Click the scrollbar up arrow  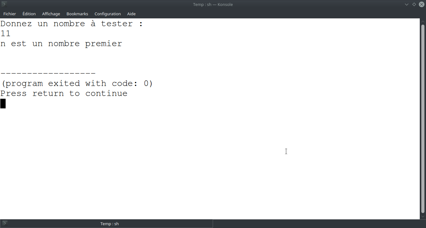click(x=423, y=21)
